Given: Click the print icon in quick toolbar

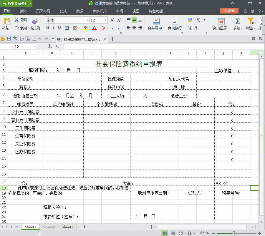Looking at the screenshot, I should (x=21, y=39).
